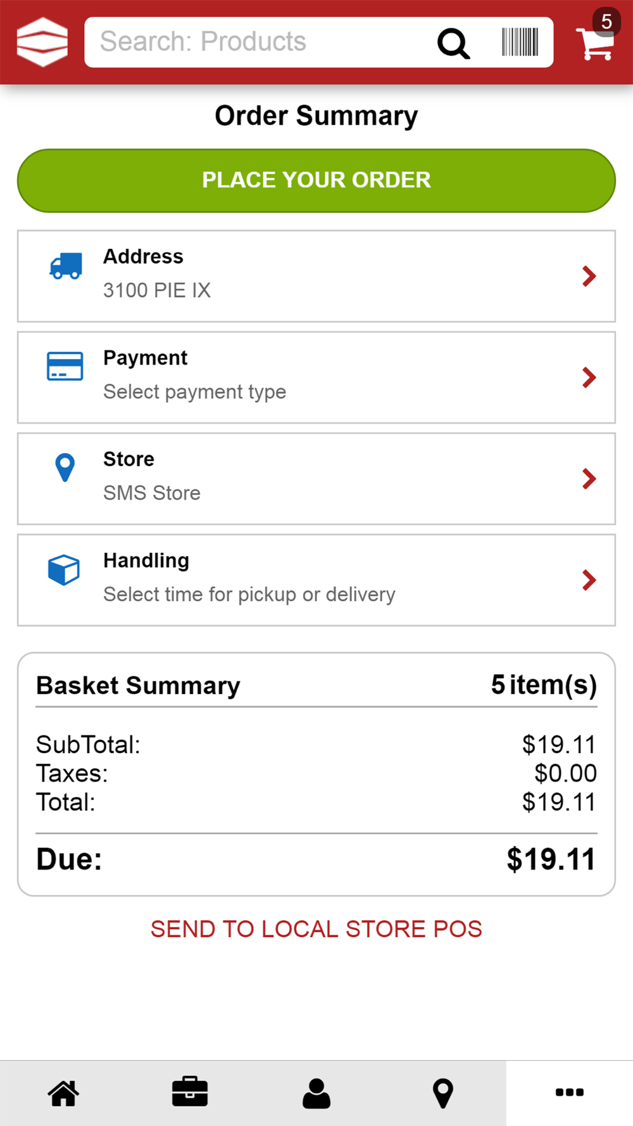The width and height of the screenshot is (633, 1126).
Task: Expand the Address section chevron
Action: point(589,276)
